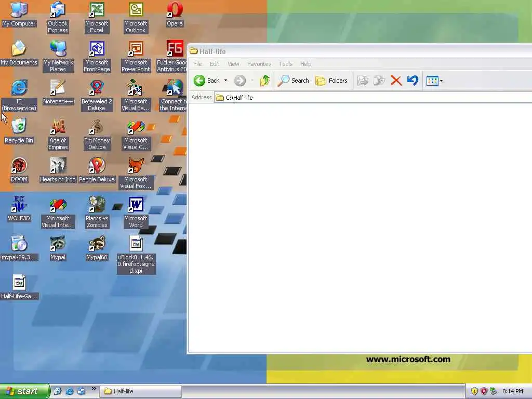The height and width of the screenshot is (399, 532).
Task: Click red shield tray icon
Action: (484, 391)
